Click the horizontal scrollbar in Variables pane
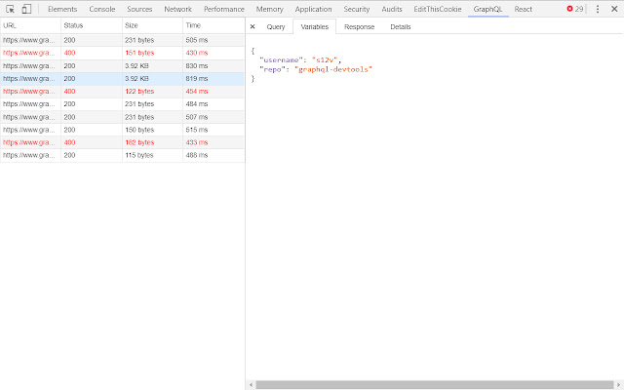The image size is (624, 390). click(x=434, y=384)
